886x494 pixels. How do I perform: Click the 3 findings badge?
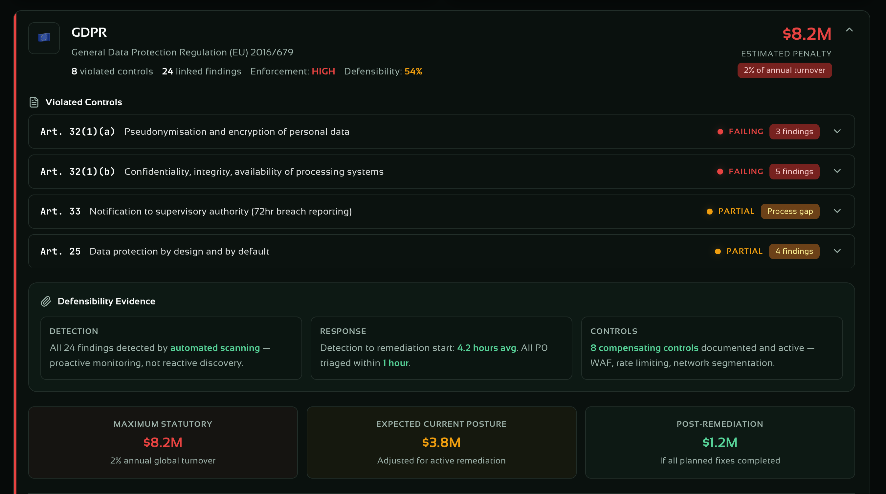tap(794, 132)
